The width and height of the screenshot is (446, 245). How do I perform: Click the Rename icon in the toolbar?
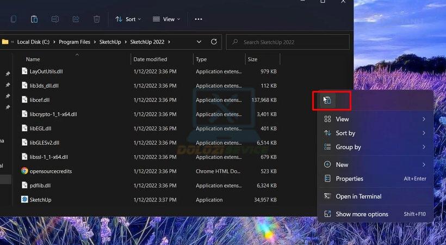point(55,19)
